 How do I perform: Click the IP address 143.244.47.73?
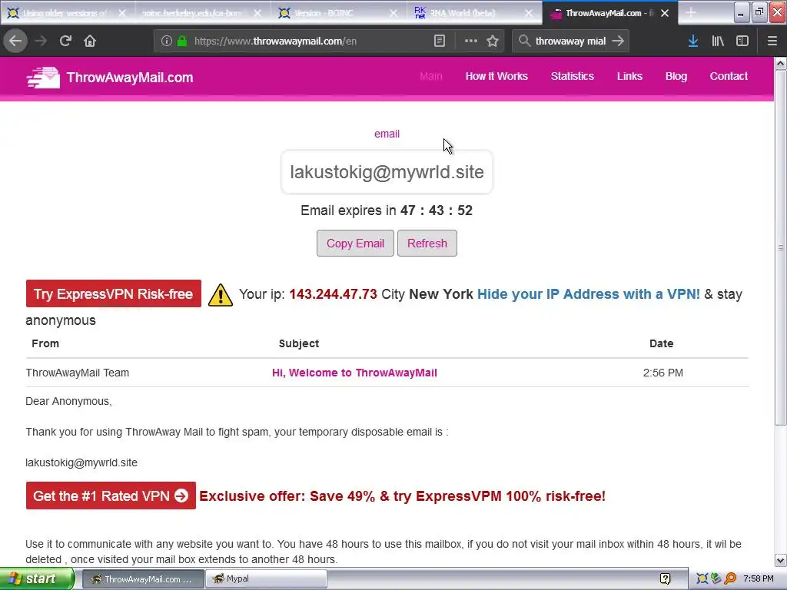[334, 294]
